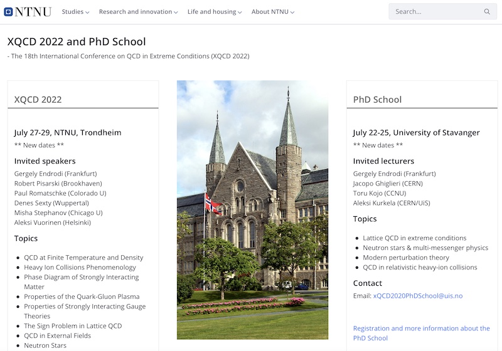Image resolution: width=502 pixels, height=351 pixels.
Task: Open the Research and innovation menu
Action: [138, 12]
